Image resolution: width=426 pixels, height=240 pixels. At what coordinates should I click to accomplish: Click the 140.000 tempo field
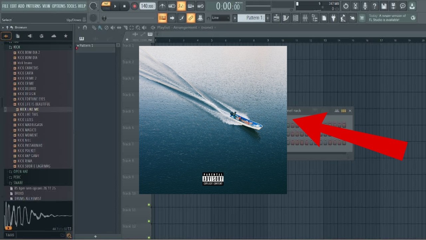point(147,6)
